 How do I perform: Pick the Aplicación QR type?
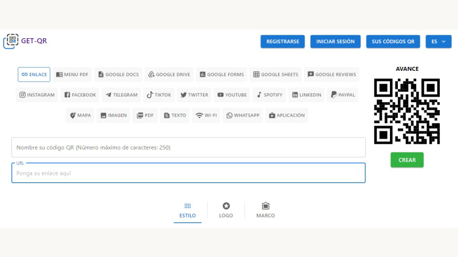[x=287, y=115]
